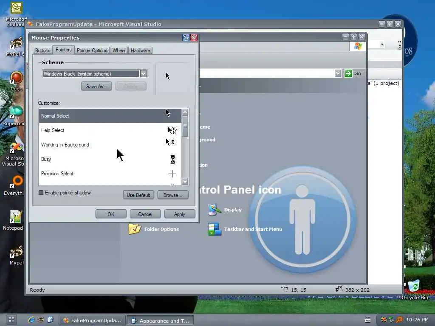
Task: Click the Windows flag logo icon
Action: [x=358, y=46]
